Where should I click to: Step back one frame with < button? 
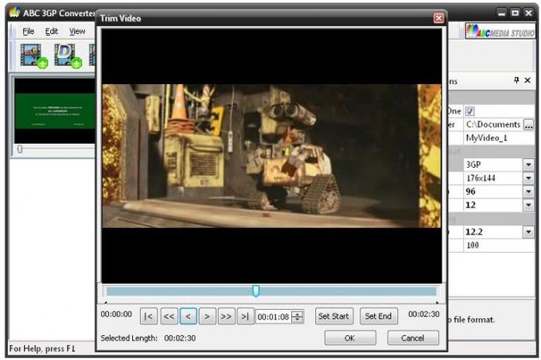tap(189, 316)
